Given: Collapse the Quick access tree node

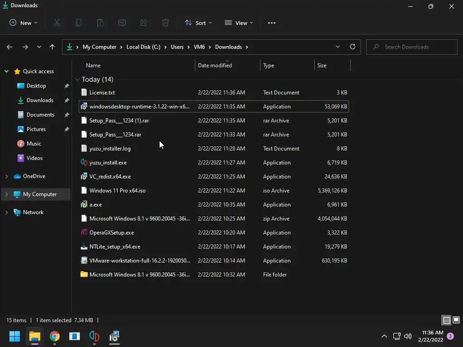Looking at the screenshot, I should click(x=6, y=71).
